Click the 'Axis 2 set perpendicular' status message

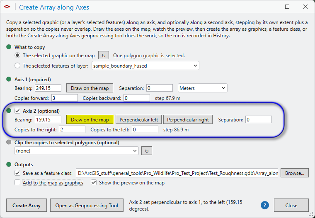click(186, 205)
